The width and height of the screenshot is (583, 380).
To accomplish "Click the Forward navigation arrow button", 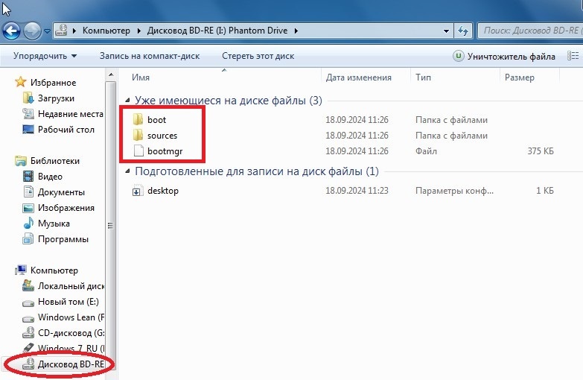I will coord(32,31).
